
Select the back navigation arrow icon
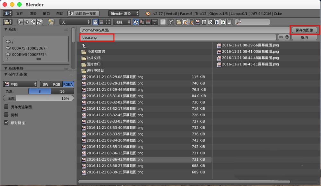click(x=21, y=22)
